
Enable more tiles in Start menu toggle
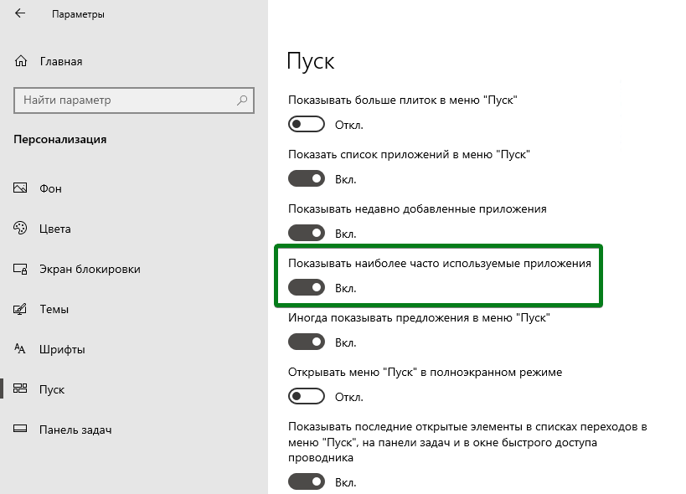pos(307,125)
